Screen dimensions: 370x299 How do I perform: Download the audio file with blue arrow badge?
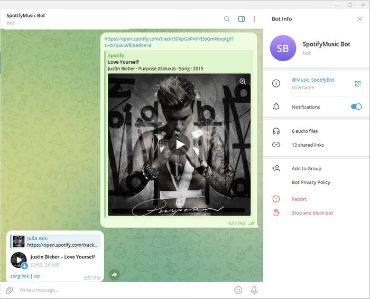coord(24,266)
